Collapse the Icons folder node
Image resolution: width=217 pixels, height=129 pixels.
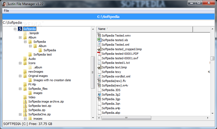point(20,63)
